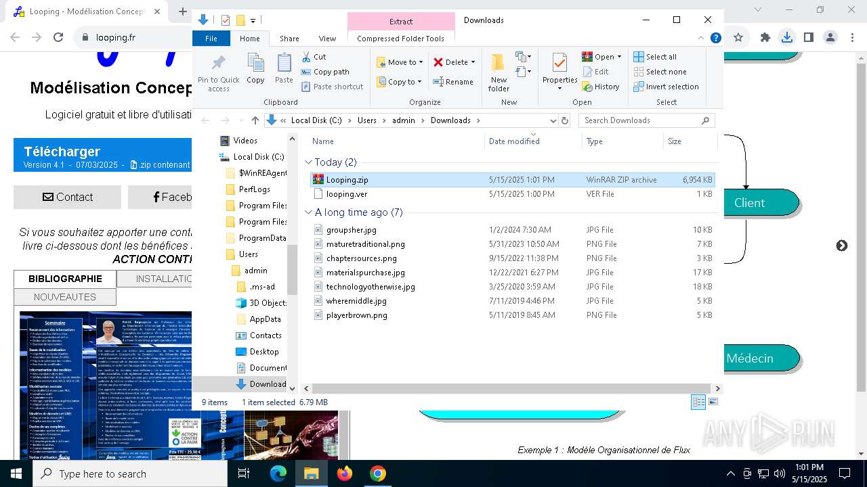Click the red Delete icon
This screenshot has width=867, height=487.
coord(438,62)
